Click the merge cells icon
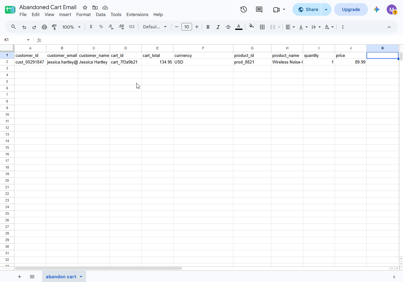This screenshot has height=282, width=403. 273,27
